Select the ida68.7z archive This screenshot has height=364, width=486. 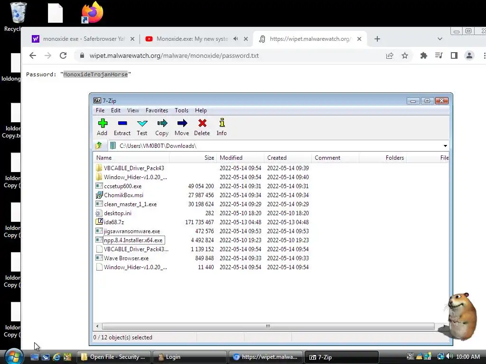tap(114, 222)
